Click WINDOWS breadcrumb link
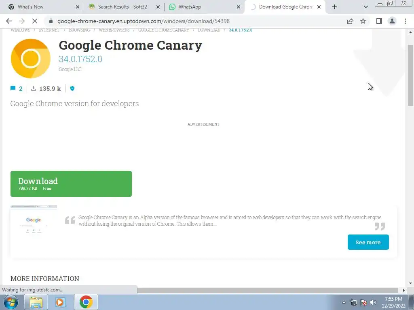414x310 pixels. point(20,30)
